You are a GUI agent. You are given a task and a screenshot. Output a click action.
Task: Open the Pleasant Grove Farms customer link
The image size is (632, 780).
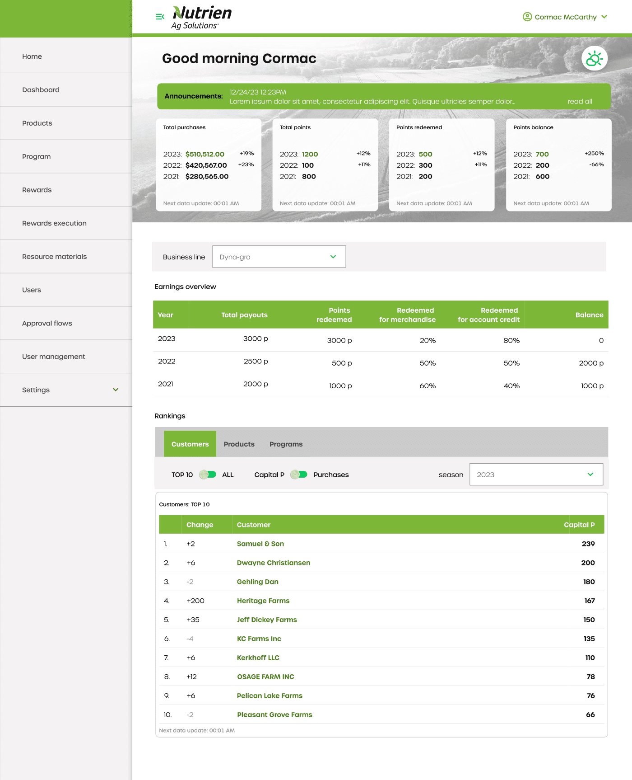tap(274, 714)
